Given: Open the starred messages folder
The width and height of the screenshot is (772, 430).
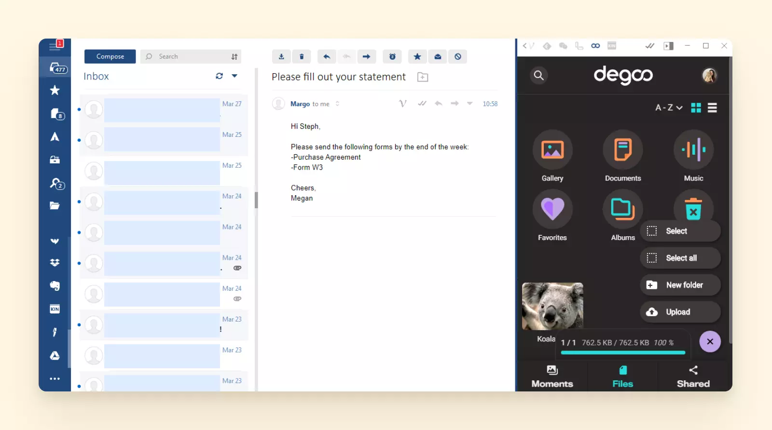Looking at the screenshot, I should tap(55, 90).
